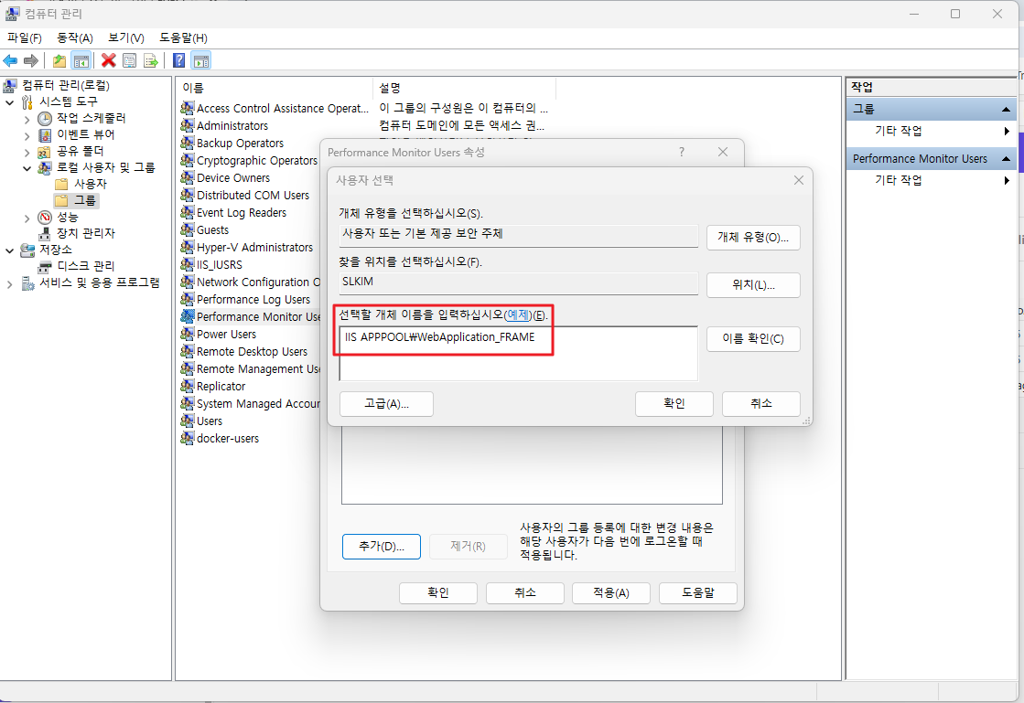Expand the 서비스 및 응용 프로그램 node

click(x=10, y=283)
